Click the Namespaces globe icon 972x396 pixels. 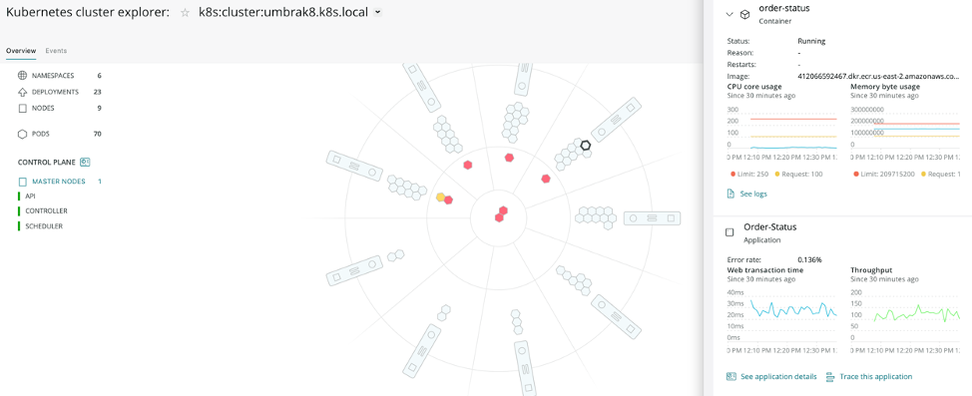[x=22, y=76]
